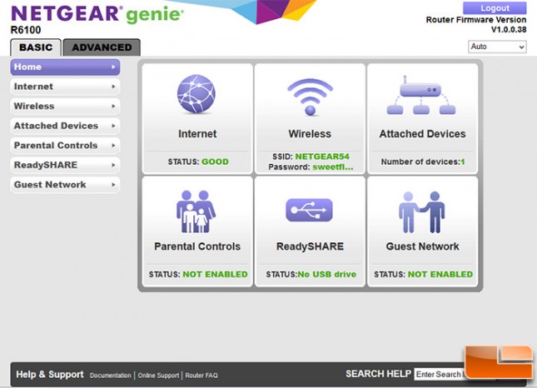Open Guest Network in the sidebar
The height and width of the screenshot is (388, 537).
(65, 185)
